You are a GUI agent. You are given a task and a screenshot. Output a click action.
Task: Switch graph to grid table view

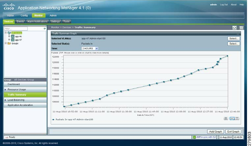[237, 118]
